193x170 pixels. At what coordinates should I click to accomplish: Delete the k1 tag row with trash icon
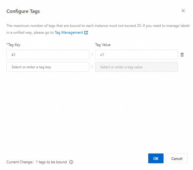coord(182,55)
